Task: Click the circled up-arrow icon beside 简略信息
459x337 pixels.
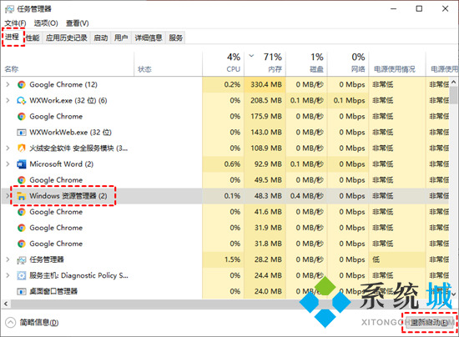Action: (10, 323)
